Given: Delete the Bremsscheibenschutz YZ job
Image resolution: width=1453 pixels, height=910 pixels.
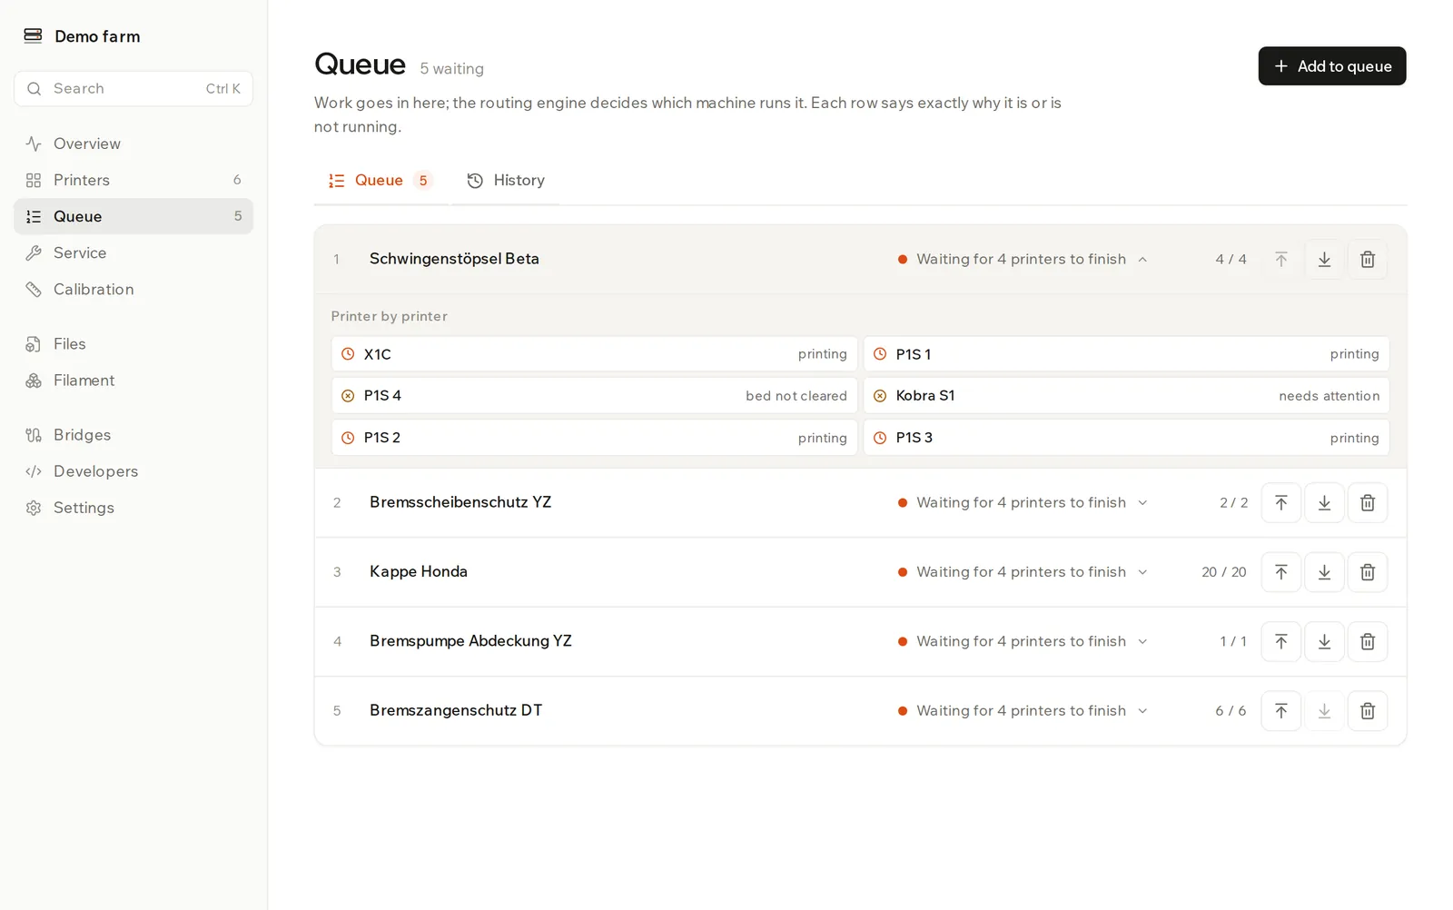Looking at the screenshot, I should tap(1368, 502).
